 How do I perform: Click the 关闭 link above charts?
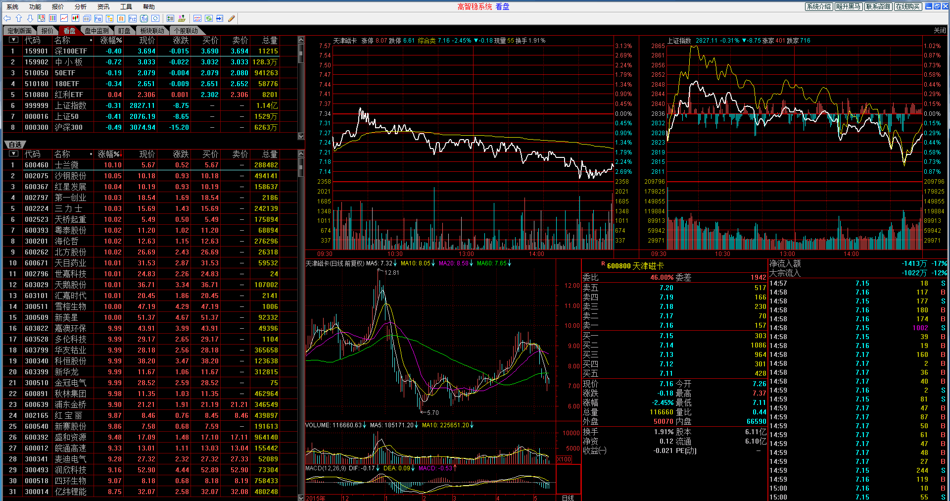(940, 31)
